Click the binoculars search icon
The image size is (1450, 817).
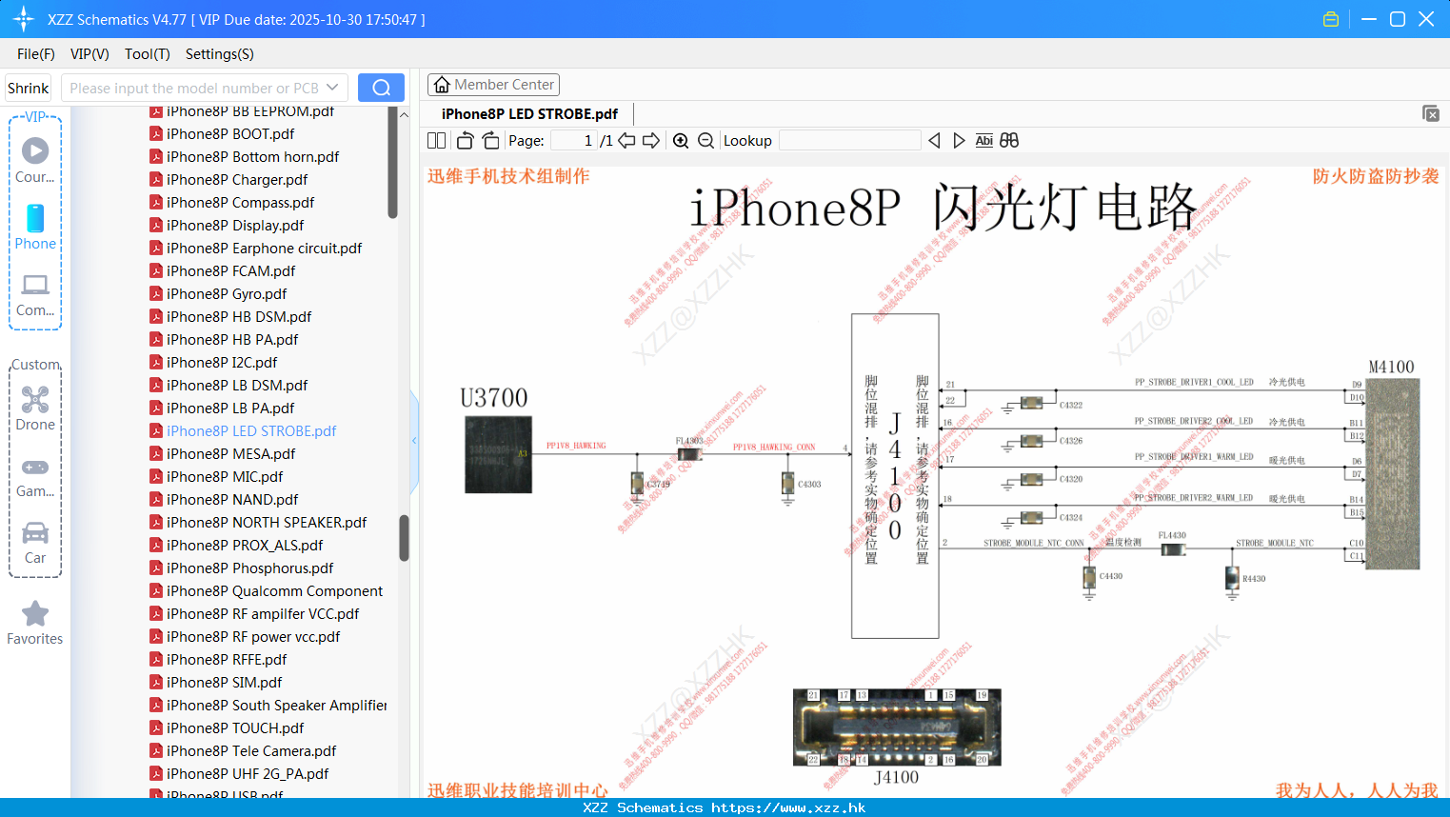(x=1009, y=141)
